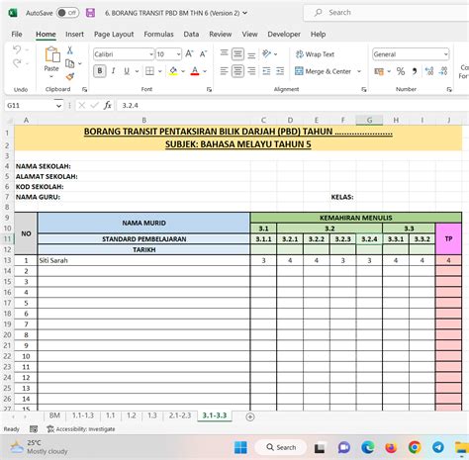The width and height of the screenshot is (469, 460).
Task: Open Merge & Center dropdown arrow
Action: point(359,71)
